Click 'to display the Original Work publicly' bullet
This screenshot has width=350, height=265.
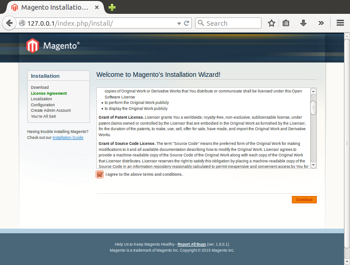[136, 109]
